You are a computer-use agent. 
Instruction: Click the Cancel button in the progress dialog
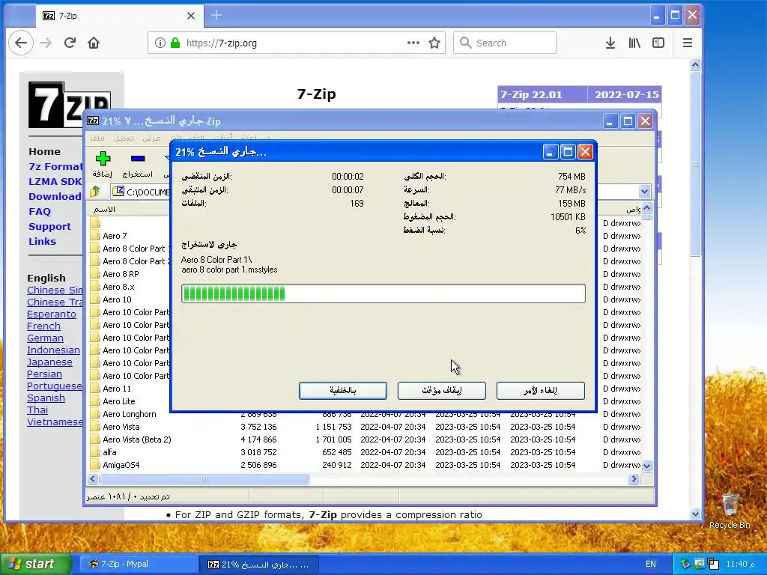click(541, 390)
